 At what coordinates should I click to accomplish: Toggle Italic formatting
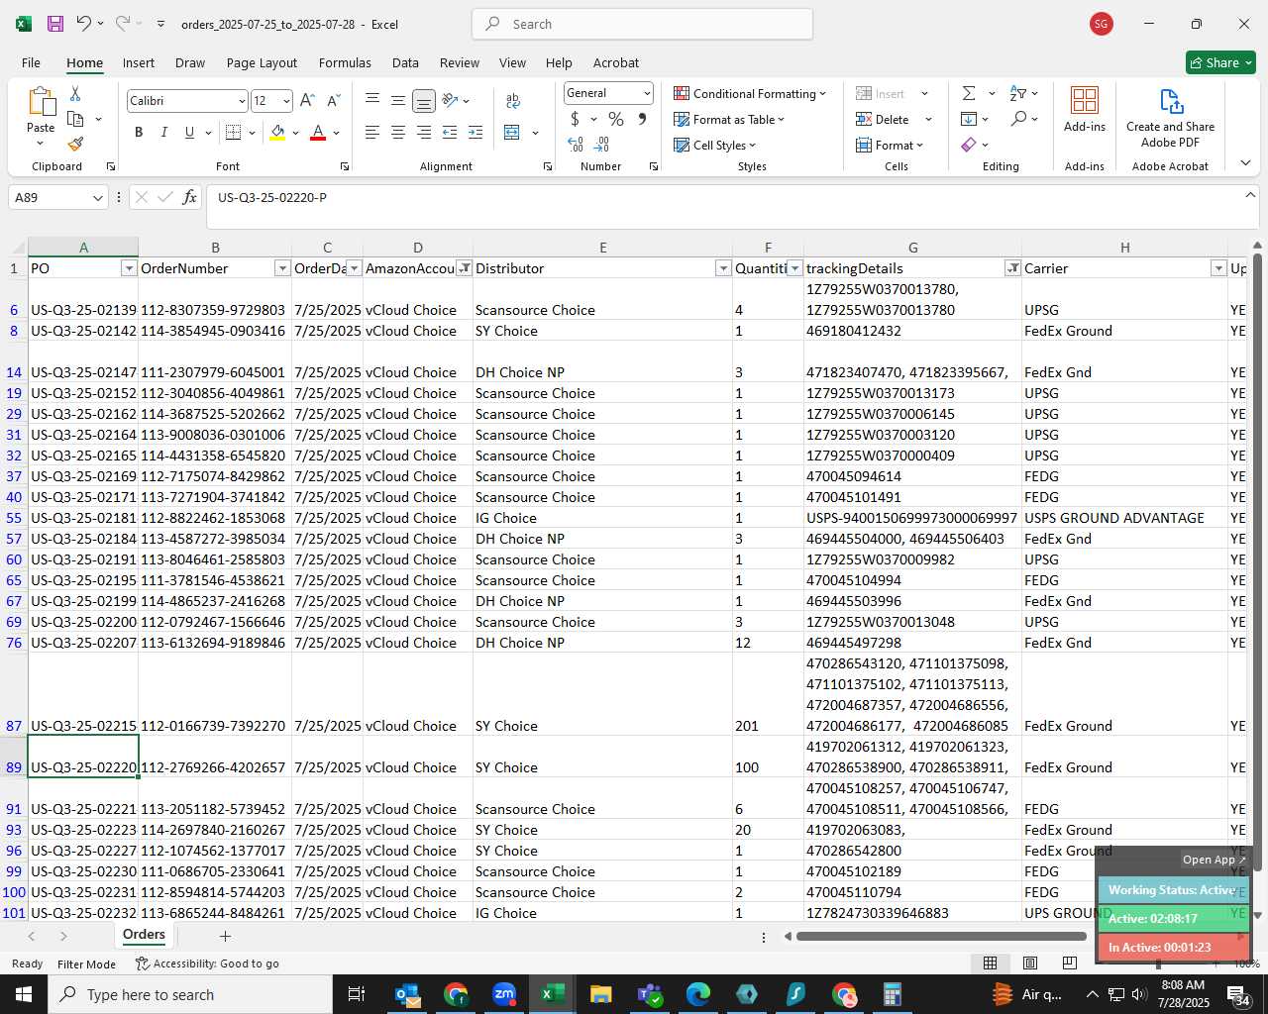[163, 133]
